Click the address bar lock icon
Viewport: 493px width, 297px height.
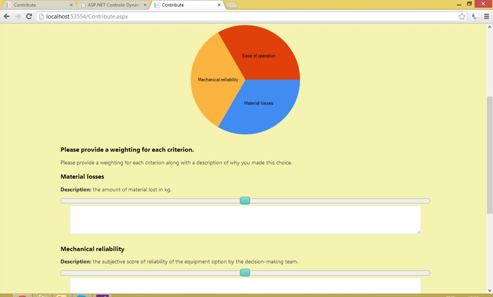pyautogui.click(x=41, y=16)
